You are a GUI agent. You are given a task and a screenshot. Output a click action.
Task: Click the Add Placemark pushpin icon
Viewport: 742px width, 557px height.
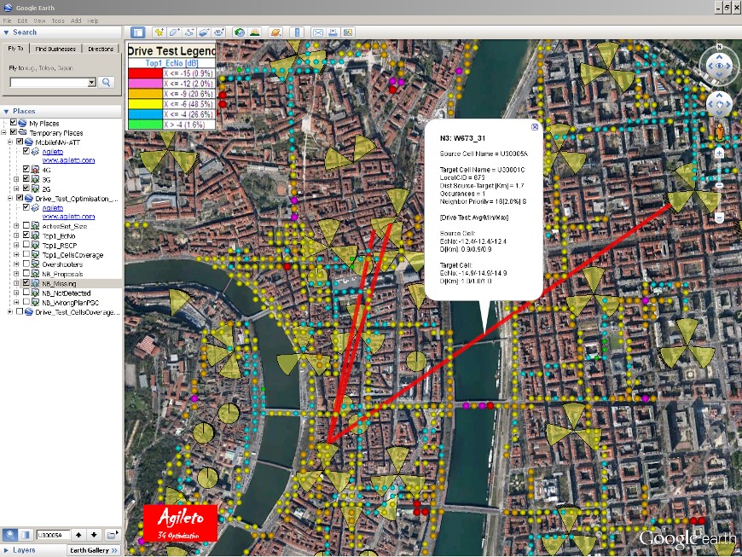pyautogui.click(x=159, y=32)
